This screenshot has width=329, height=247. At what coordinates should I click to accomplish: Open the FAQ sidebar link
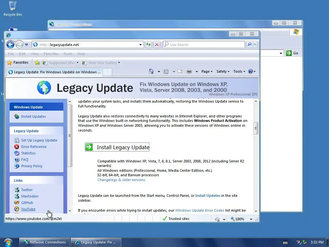[24, 160]
